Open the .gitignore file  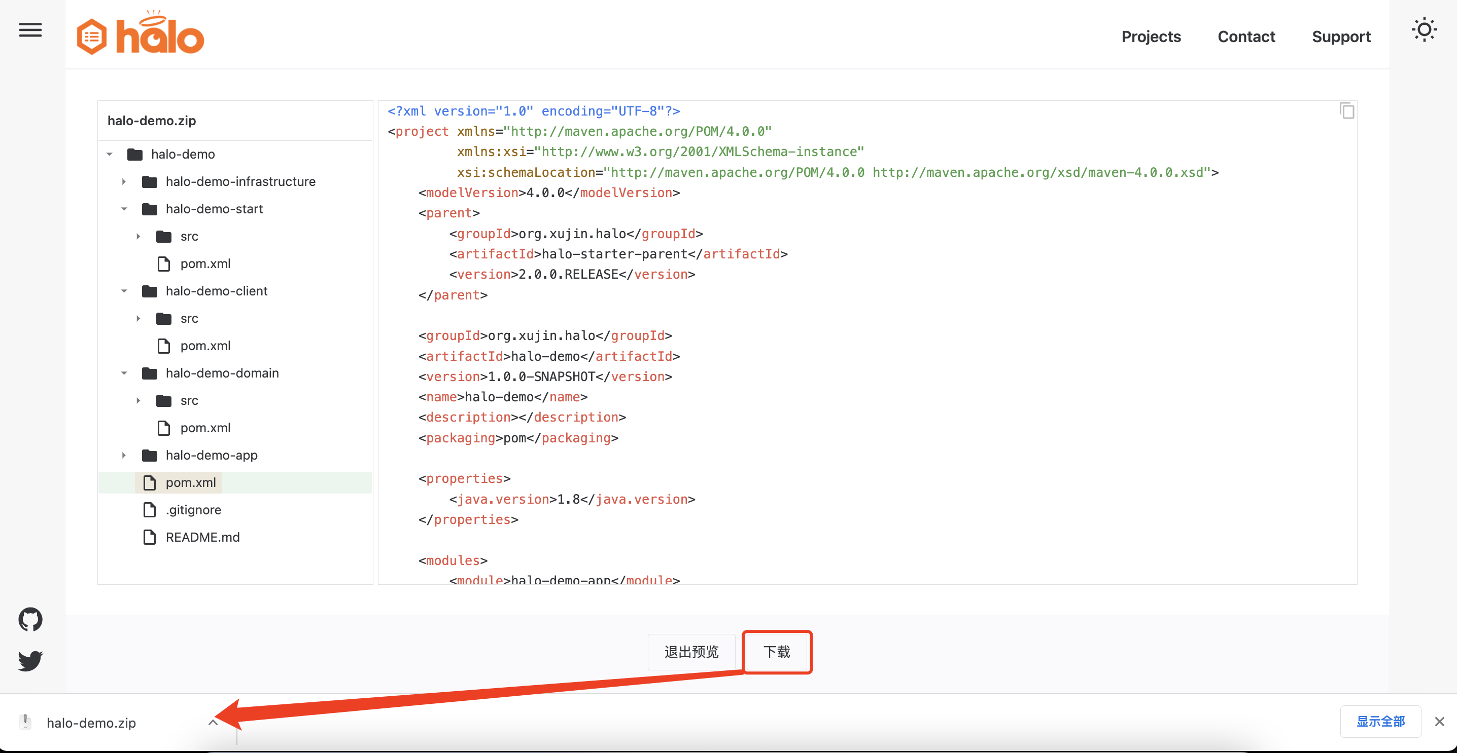pyautogui.click(x=193, y=510)
